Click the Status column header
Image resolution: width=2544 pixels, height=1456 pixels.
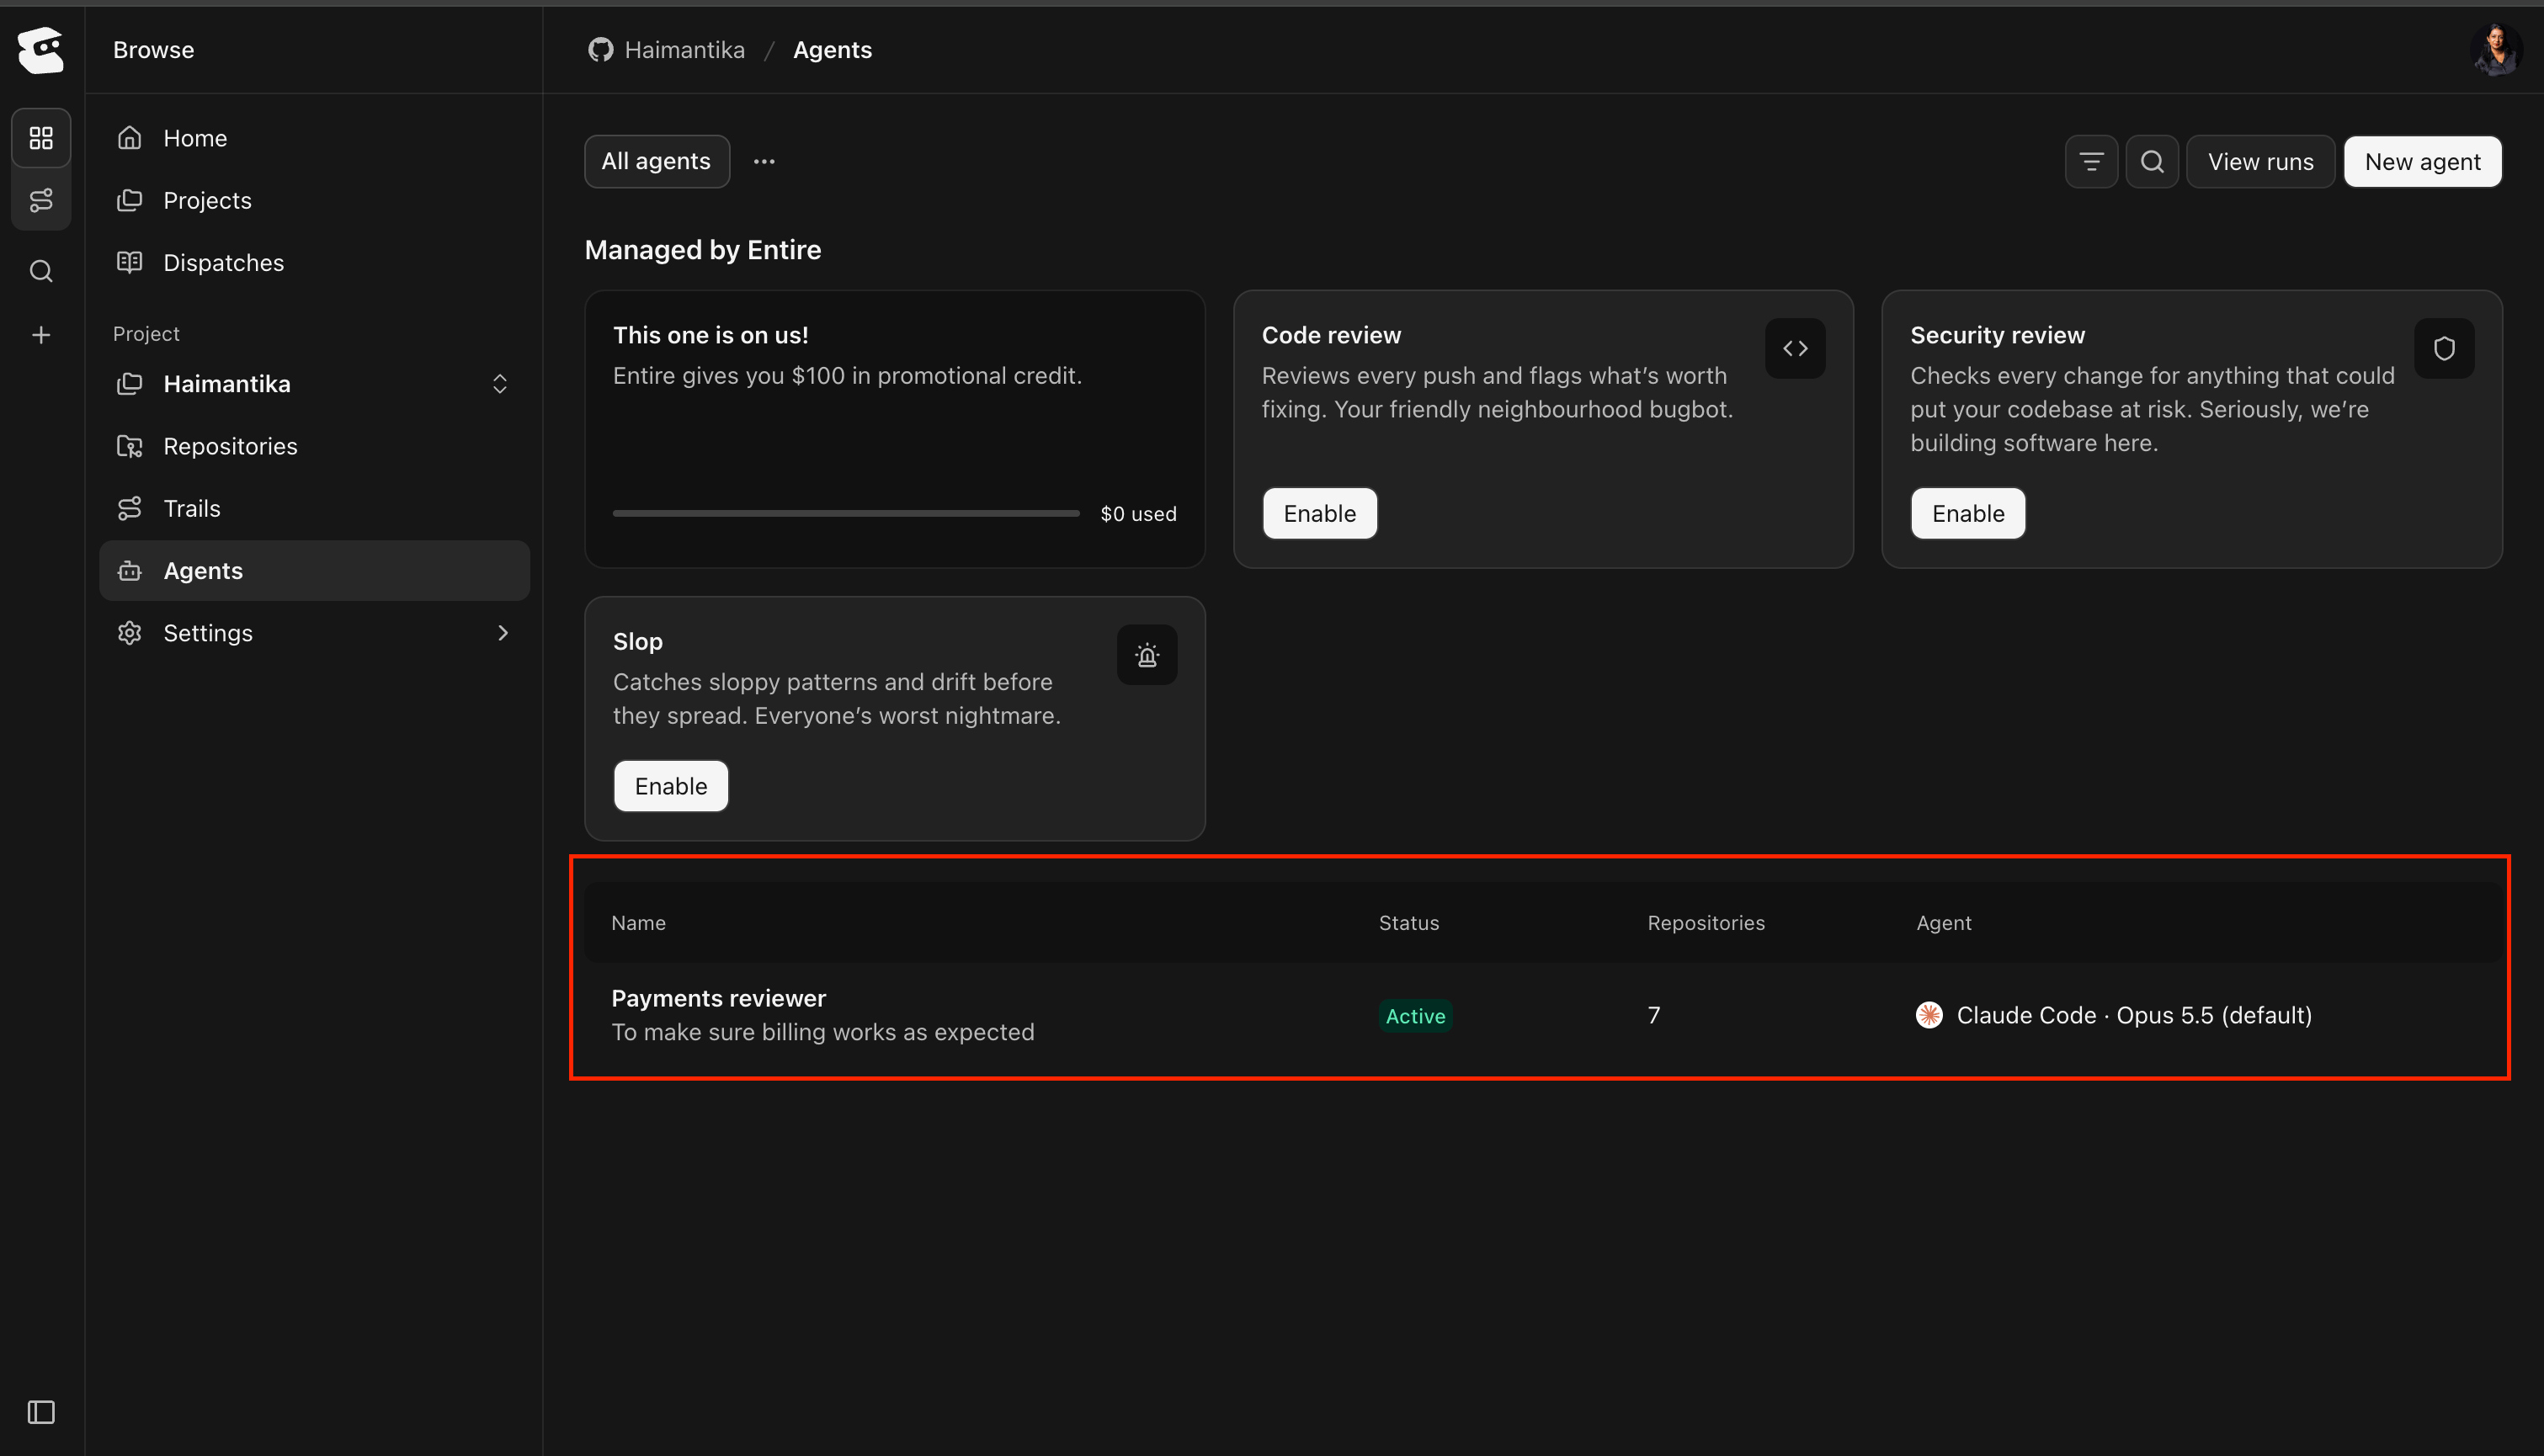pyautogui.click(x=1409, y=923)
